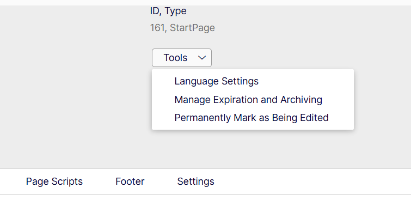The height and width of the screenshot is (224, 411).
Task: Choose Permanently Mark as Being Edited
Action: point(251,117)
